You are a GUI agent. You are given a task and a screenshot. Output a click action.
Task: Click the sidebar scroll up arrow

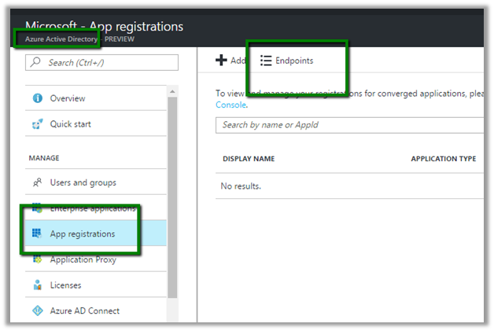(172, 91)
